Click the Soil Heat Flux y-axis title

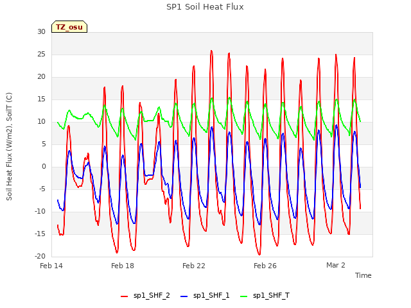pos(9,146)
